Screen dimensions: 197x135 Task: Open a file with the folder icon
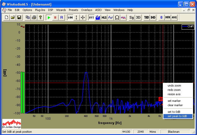[13, 17]
